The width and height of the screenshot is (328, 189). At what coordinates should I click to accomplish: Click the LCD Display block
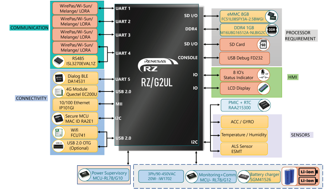click(245, 88)
